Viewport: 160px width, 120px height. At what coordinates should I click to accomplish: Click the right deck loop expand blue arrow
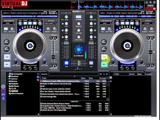[138, 30]
